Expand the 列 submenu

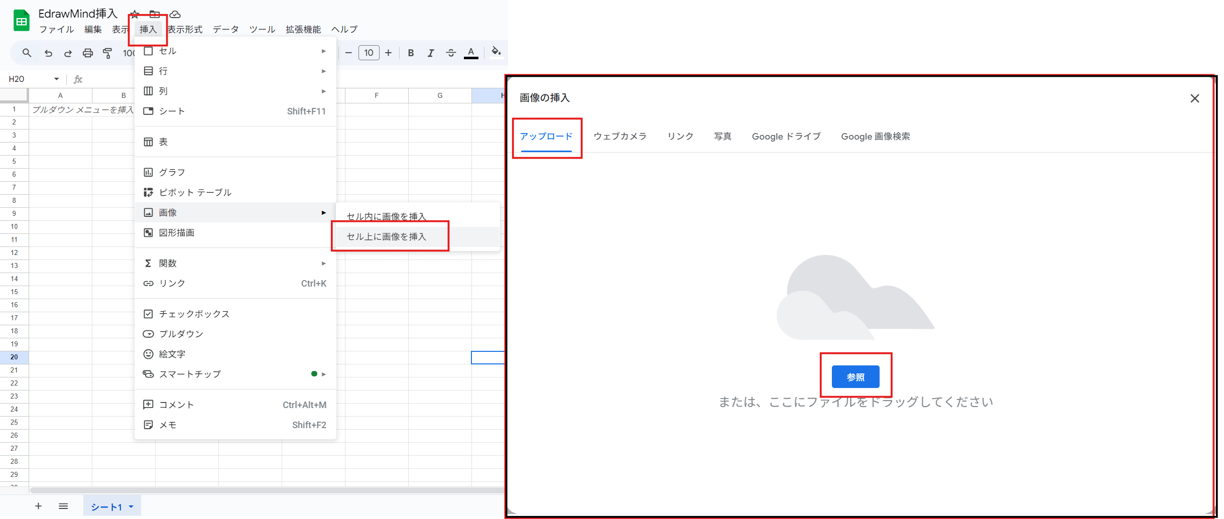[235, 91]
